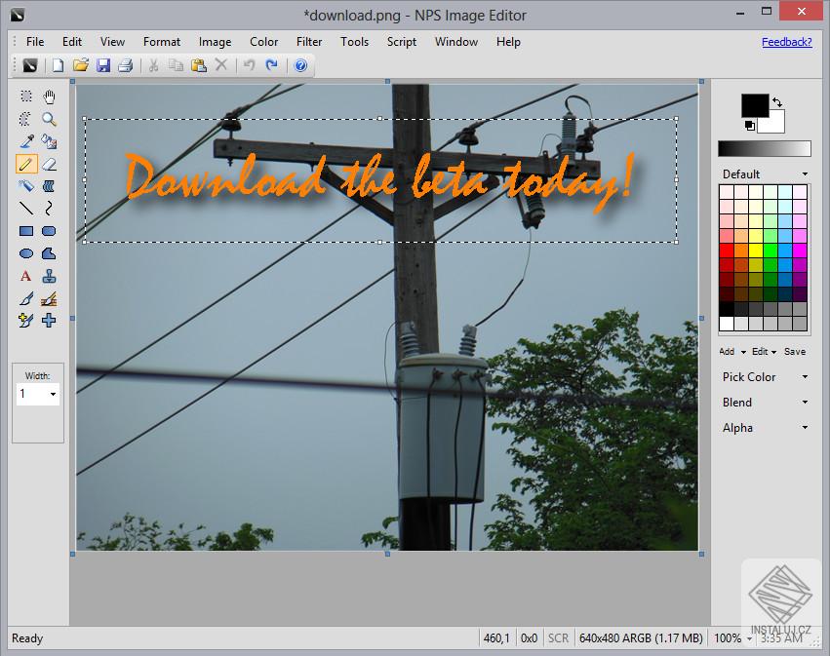Choose the Ellipse shape tool
Screen dimensions: 830x656
click(x=25, y=252)
